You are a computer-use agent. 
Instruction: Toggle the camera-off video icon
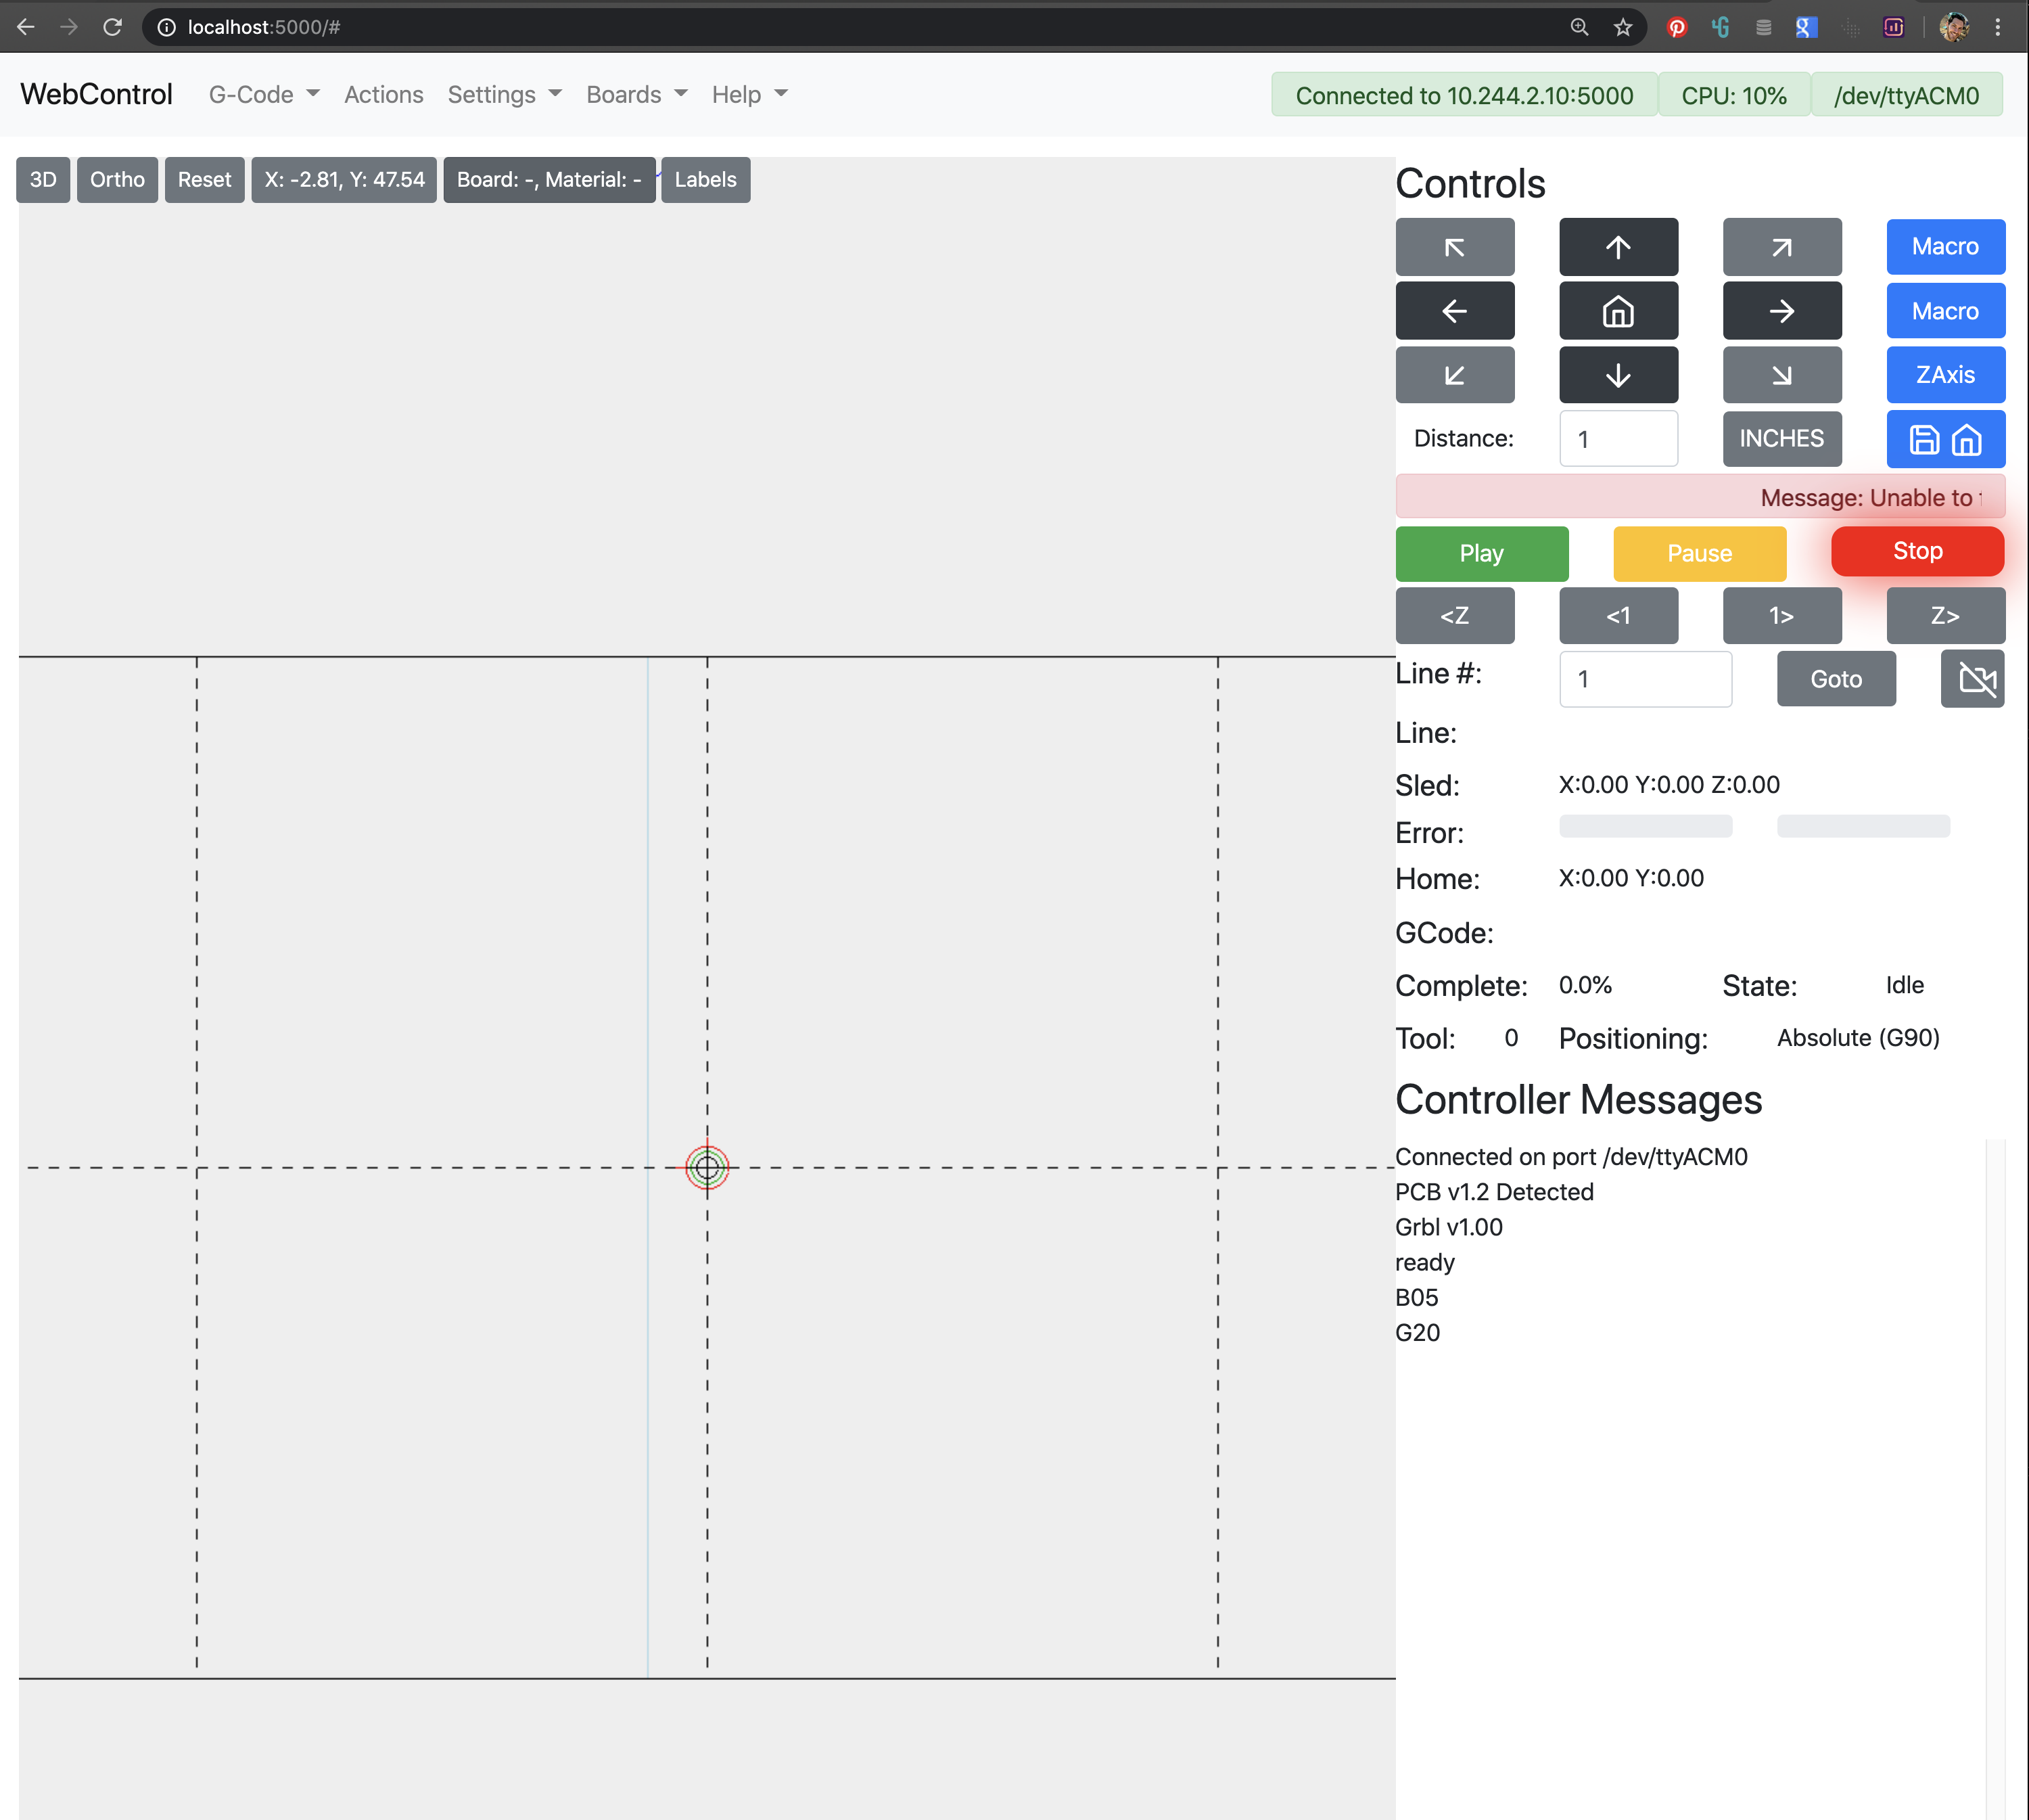[1972, 679]
